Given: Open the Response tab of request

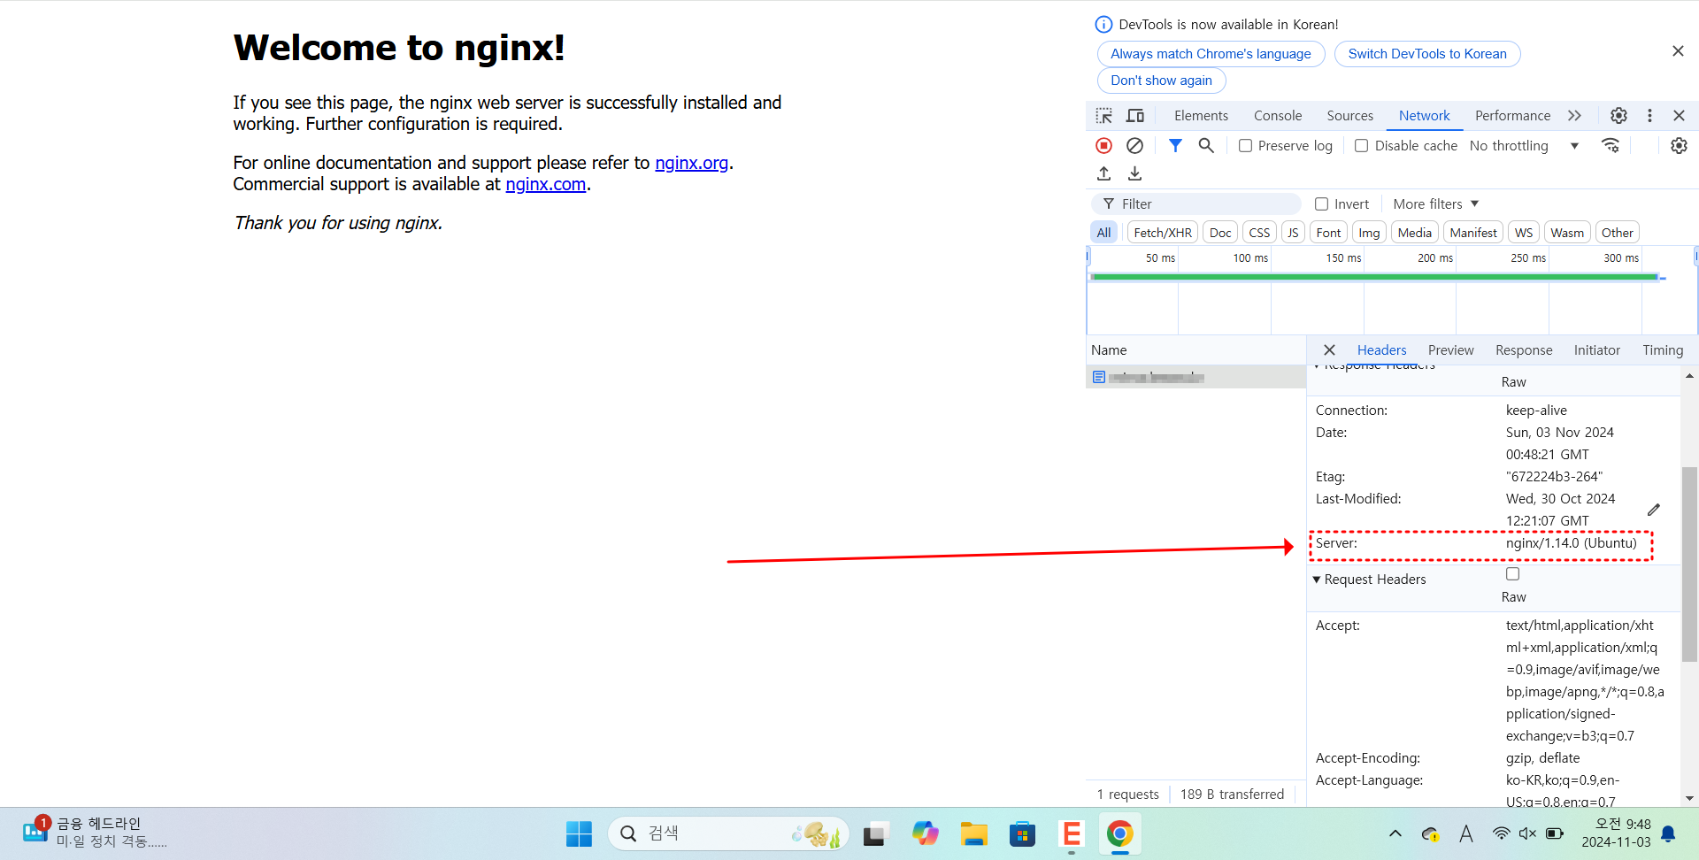Looking at the screenshot, I should click(x=1524, y=350).
